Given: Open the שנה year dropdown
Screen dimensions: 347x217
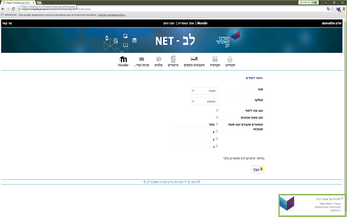Looking at the screenshot, I should pyautogui.click(x=205, y=91).
